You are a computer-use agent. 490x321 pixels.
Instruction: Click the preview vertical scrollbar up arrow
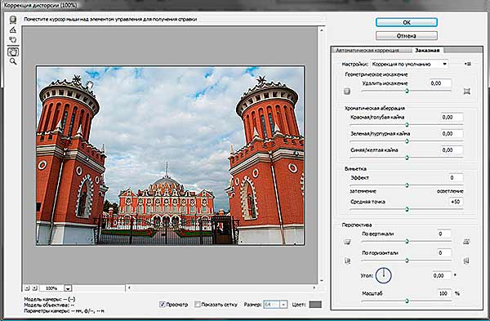[322, 30]
